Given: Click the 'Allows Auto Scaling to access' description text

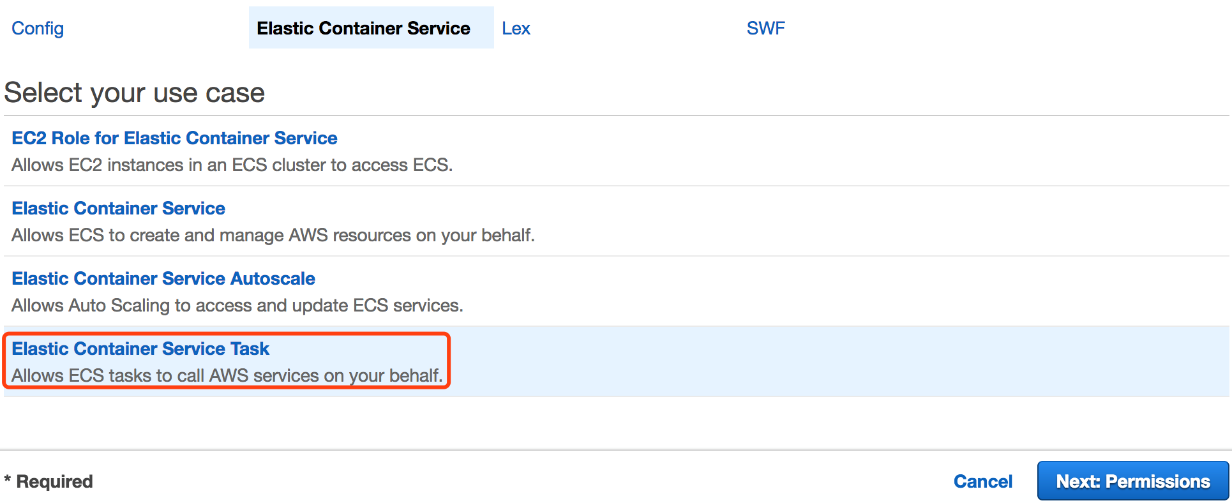Looking at the screenshot, I should (237, 305).
